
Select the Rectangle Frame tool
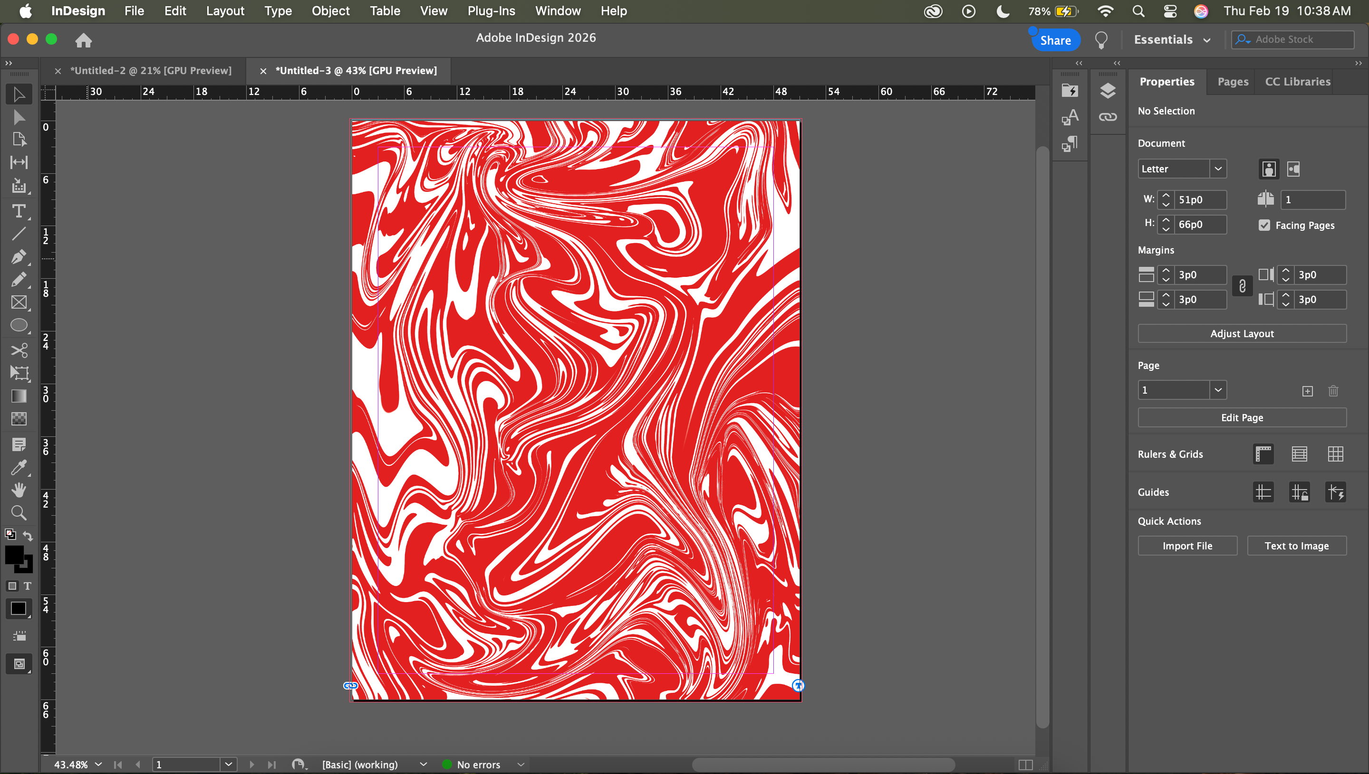(19, 302)
